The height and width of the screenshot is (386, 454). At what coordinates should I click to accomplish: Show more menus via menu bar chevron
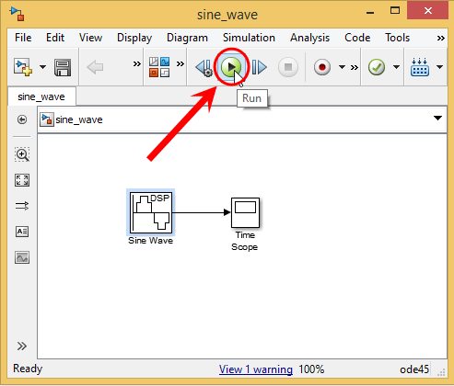coord(441,38)
